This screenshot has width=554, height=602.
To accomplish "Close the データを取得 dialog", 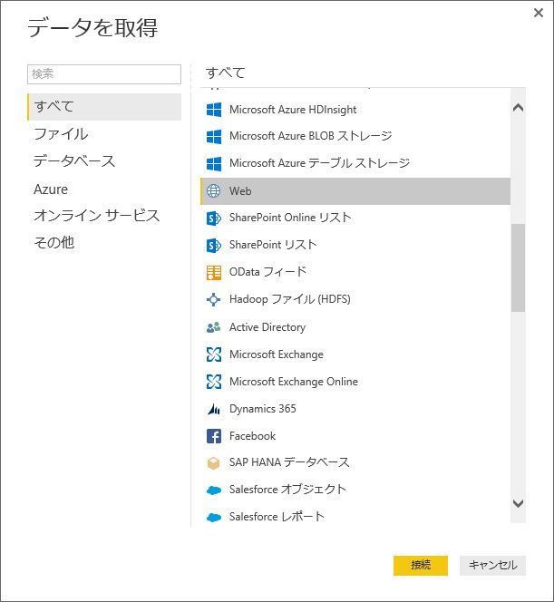I will [x=539, y=13].
